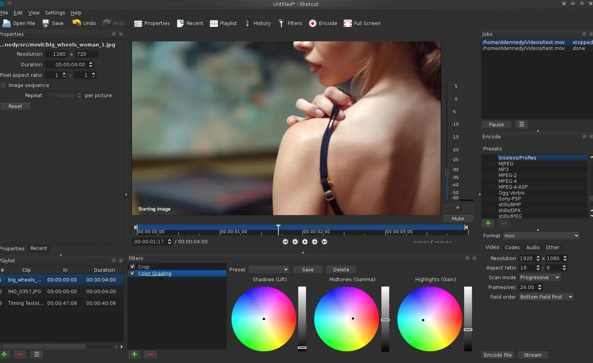Viewport: 593px width, 363px height.
Task: Click the Encode toolbar icon
Action: tap(323, 23)
